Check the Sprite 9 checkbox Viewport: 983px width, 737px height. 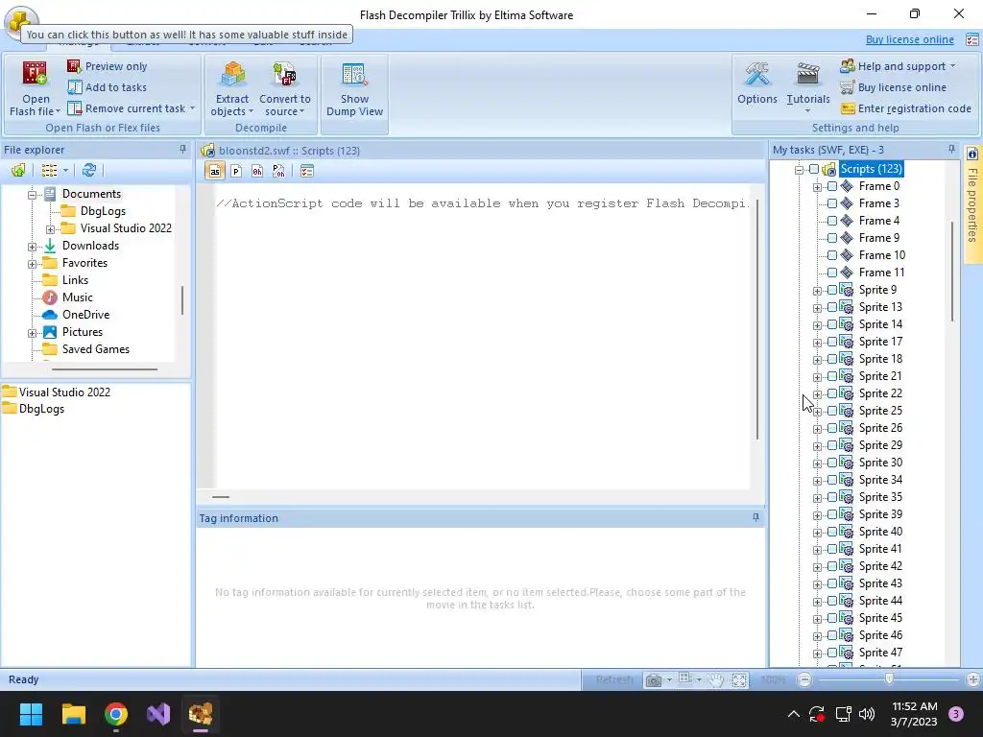(832, 290)
